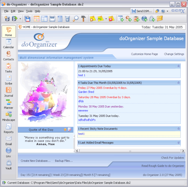Click the add web link globe icon
Viewport: 188px width, 187px height.
coord(144,18)
